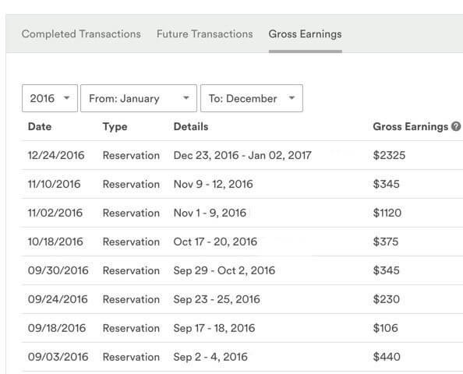This screenshot has width=463, height=374.
Task: Click Reservation type in 12/24/2016 row
Action: click(131, 155)
